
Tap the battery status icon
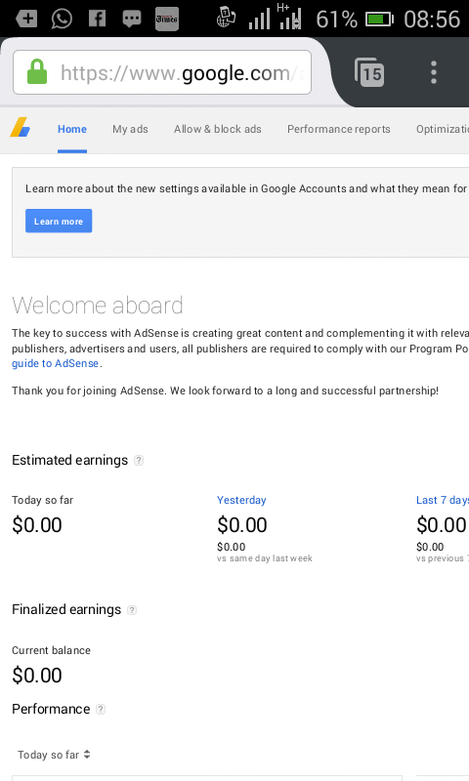coord(379,20)
